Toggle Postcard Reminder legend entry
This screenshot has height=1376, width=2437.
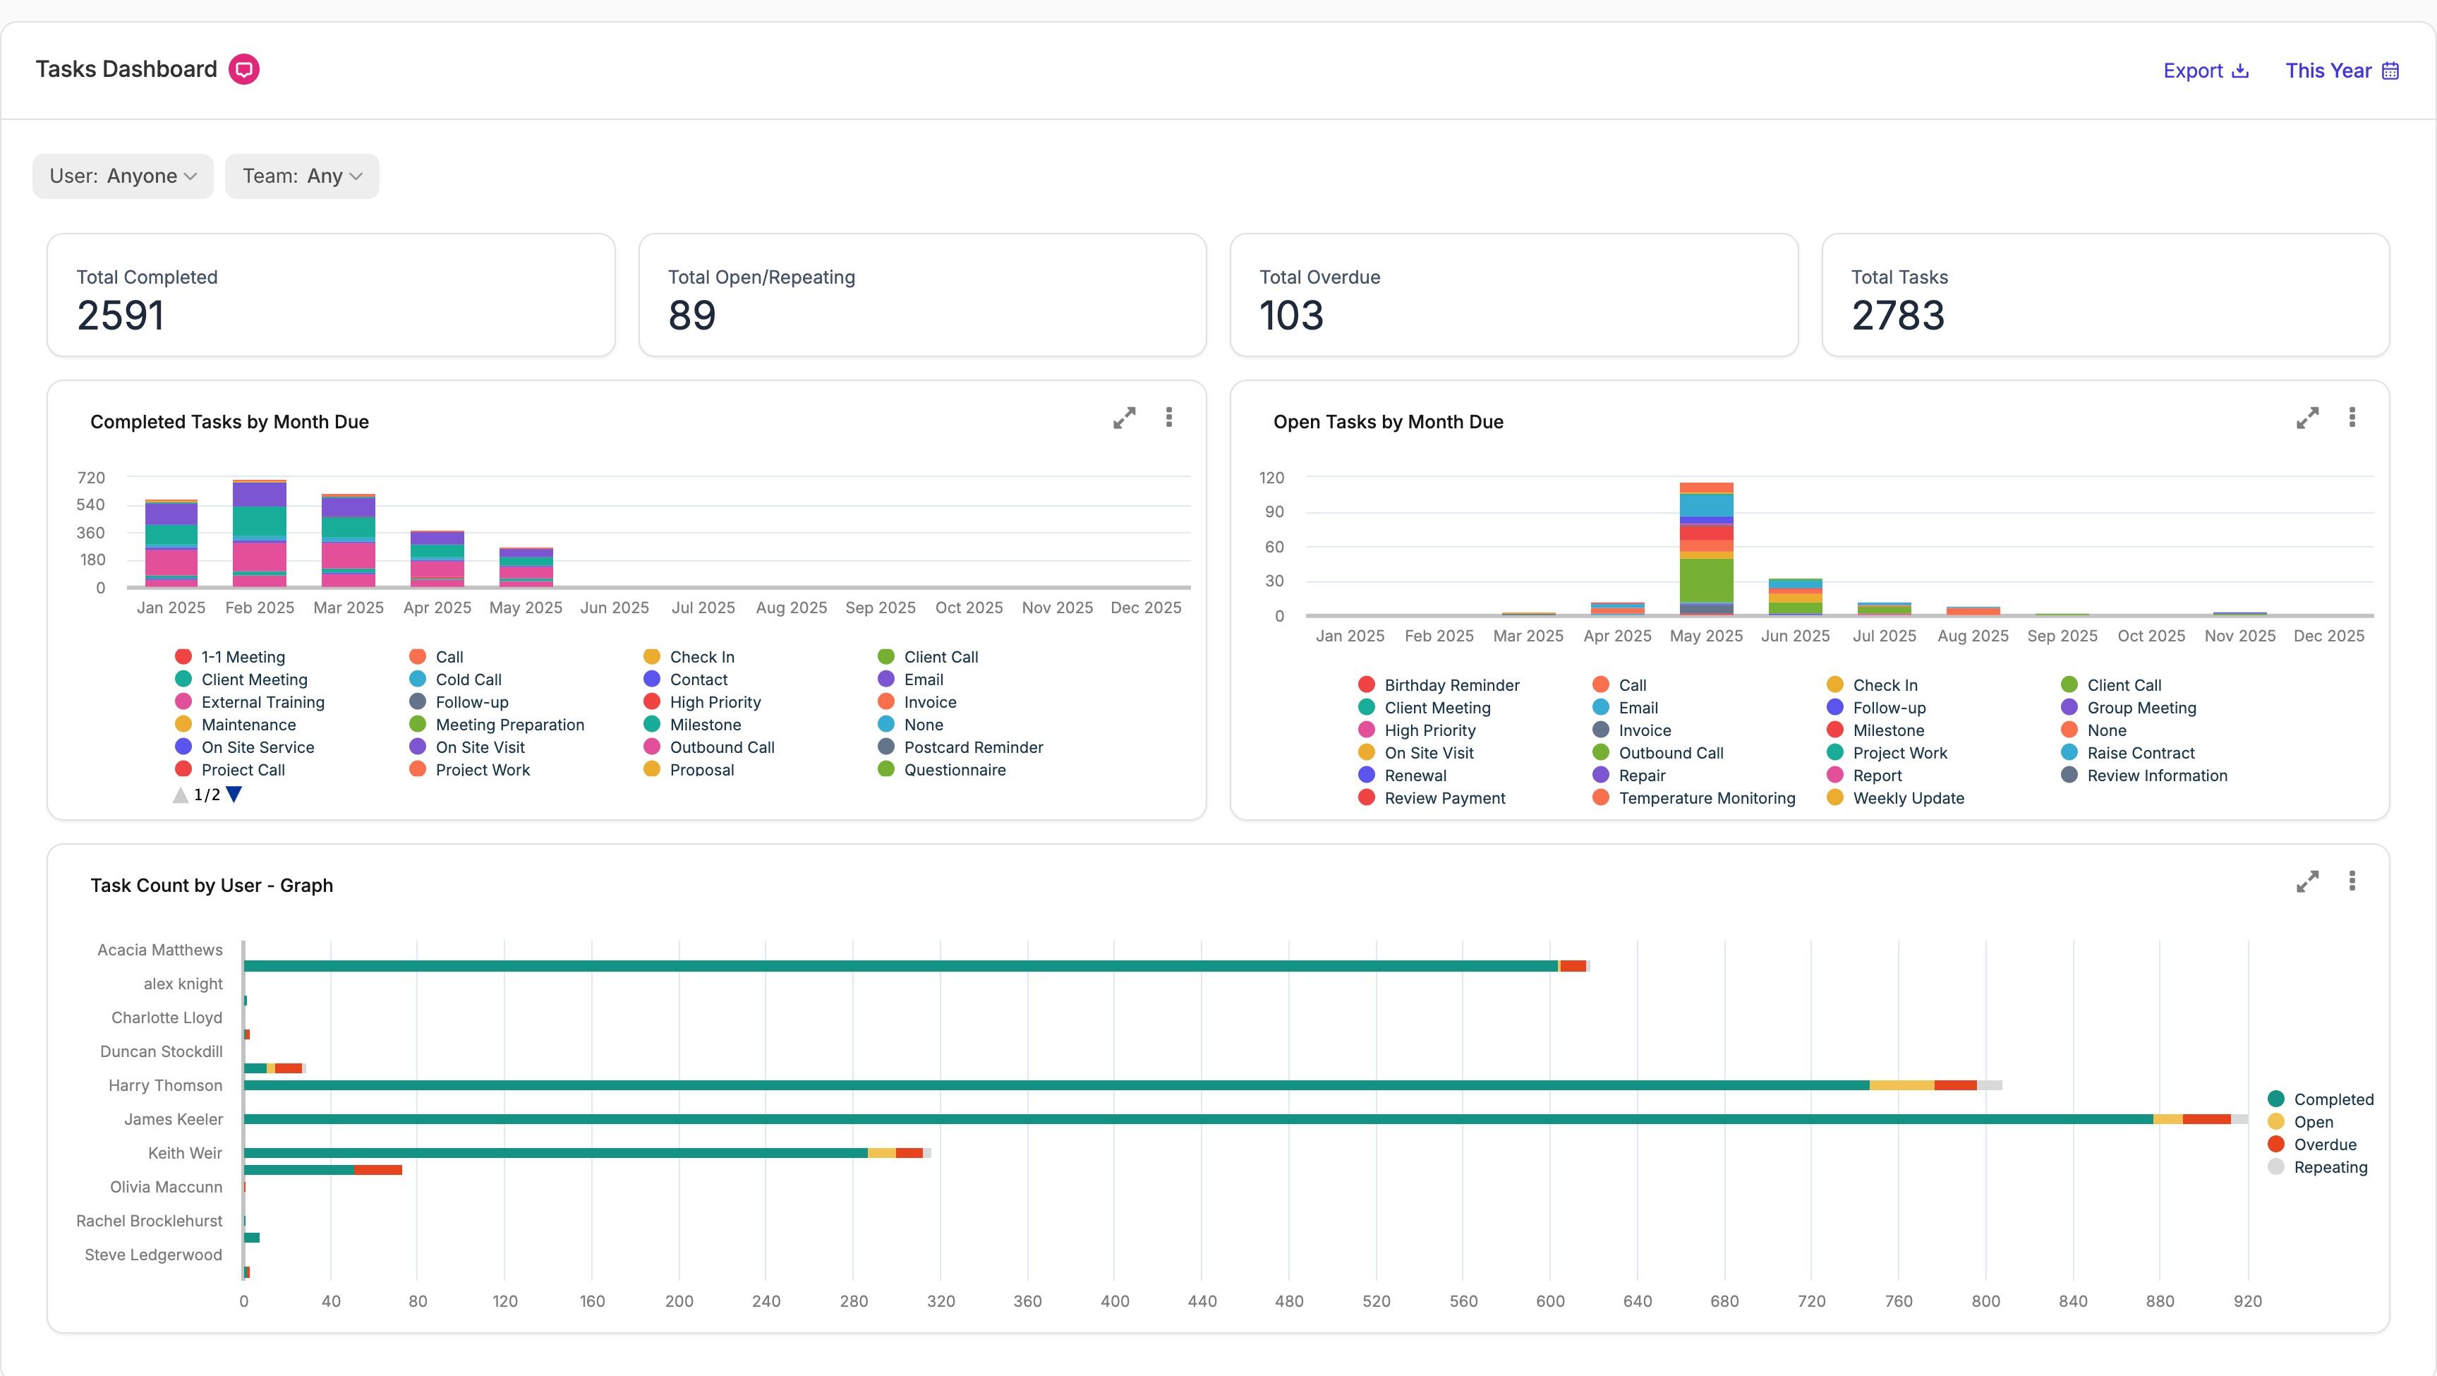click(x=960, y=747)
